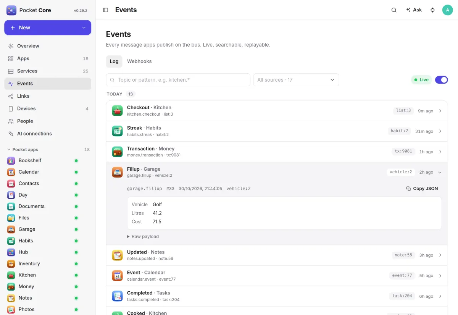Screen dimensions: 458x315
Task: Open the Habits app in sidebar
Action: point(48,241)
